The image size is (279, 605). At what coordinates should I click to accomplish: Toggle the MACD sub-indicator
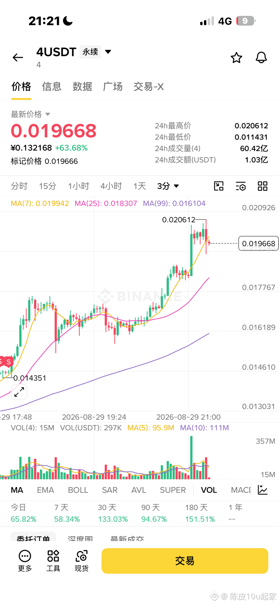[x=241, y=490]
